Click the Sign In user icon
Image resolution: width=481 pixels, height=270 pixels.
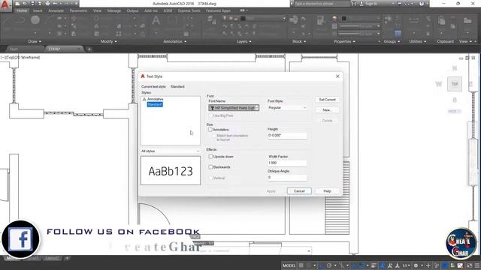362,4
